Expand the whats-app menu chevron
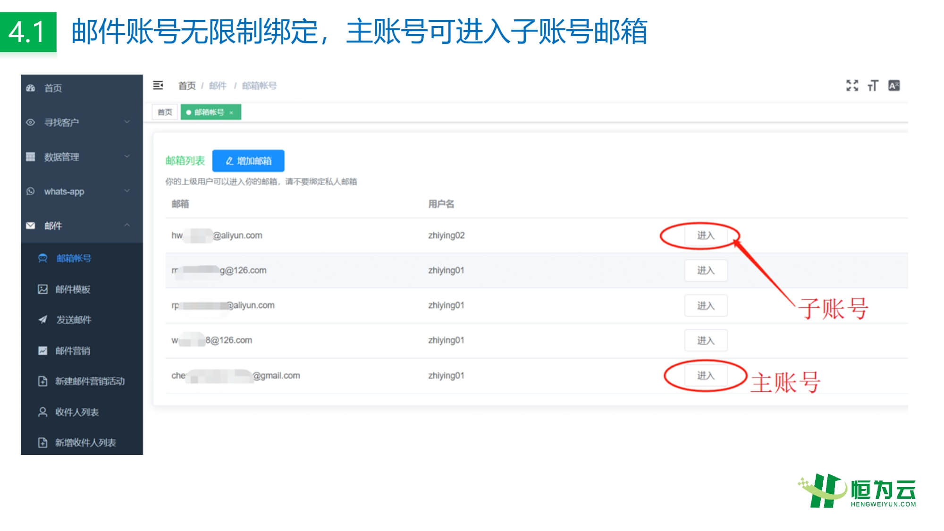The image size is (944, 531). tap(127, 191)
